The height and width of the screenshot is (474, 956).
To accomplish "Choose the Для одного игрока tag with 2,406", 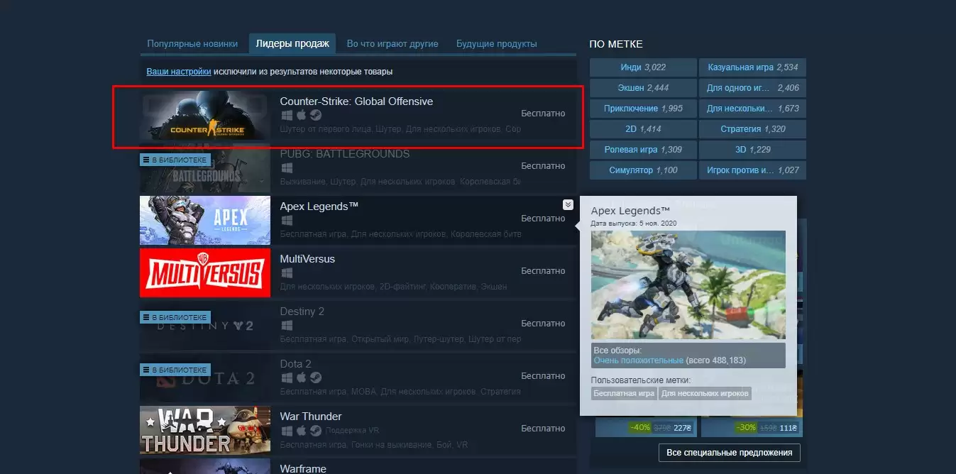I will 752,88.
